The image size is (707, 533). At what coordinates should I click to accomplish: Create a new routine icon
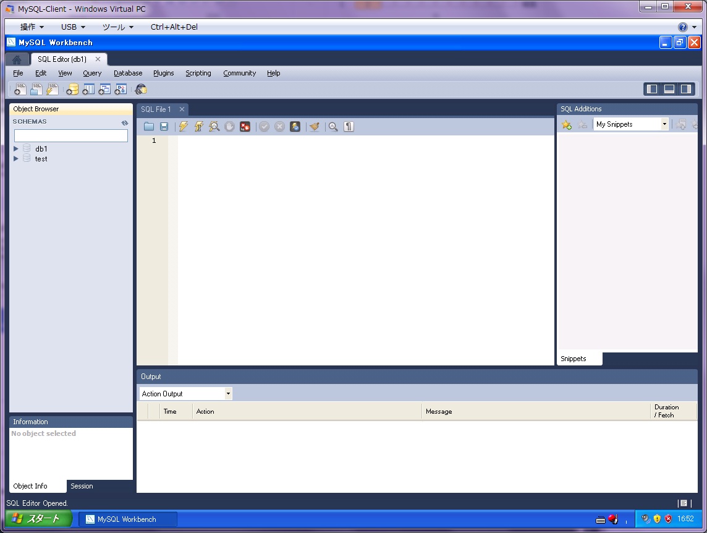click(x=121, y=89)
